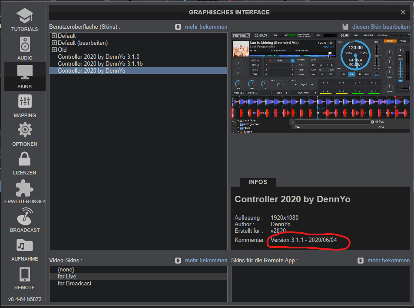Viewport: 414px width, 308px height.
Task: Click 'diesen Skin bearbeiten' link
Action: tap(381, 27)
